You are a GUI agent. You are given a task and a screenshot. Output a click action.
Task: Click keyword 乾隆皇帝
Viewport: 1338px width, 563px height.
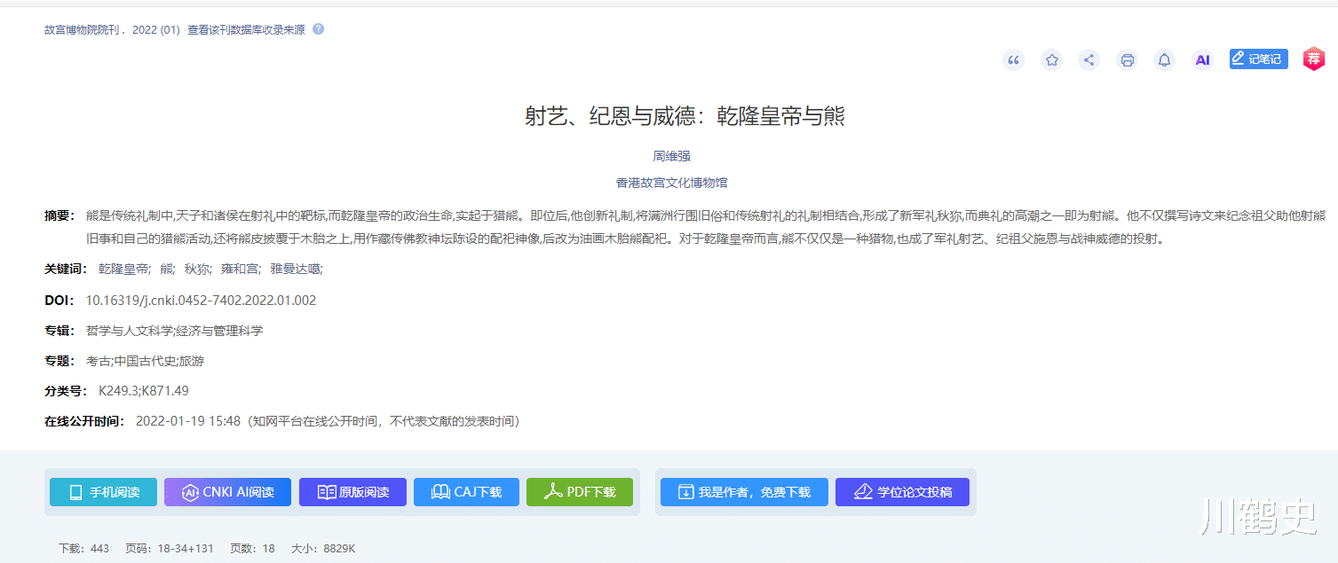[x=124, y=269]
